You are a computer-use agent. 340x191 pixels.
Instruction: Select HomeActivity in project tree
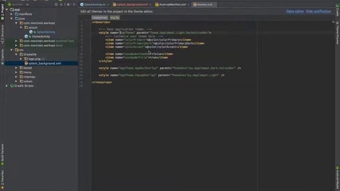click(x=41, y=37)
